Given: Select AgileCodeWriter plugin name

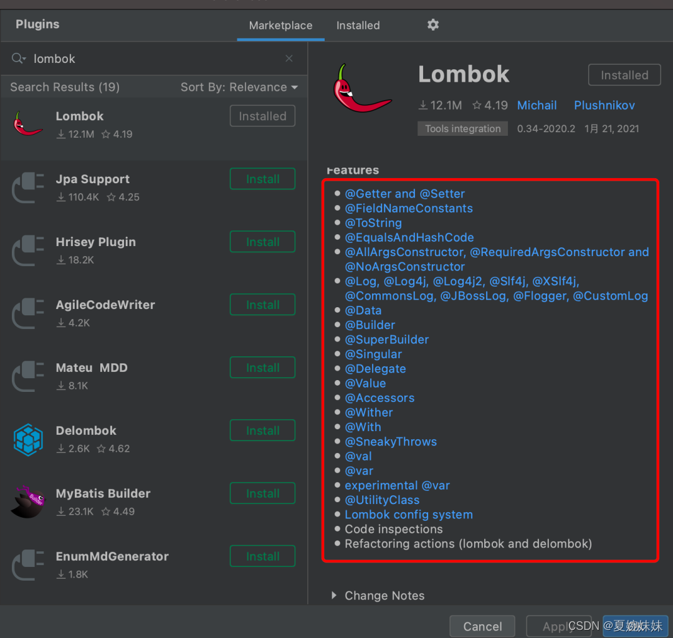Looking at the screenshot, I should (105, 305).
